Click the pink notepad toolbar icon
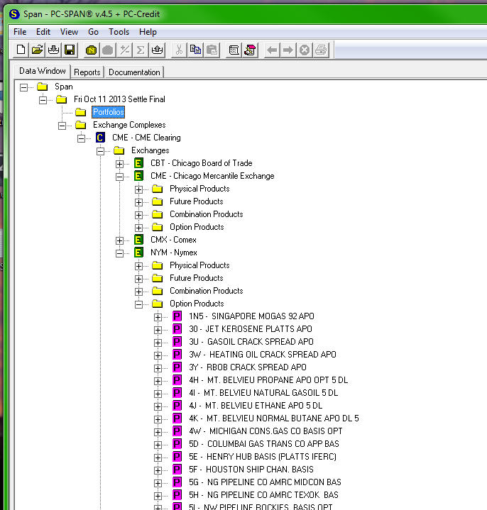Screen dimensions: 487x510 pos(250,50)
